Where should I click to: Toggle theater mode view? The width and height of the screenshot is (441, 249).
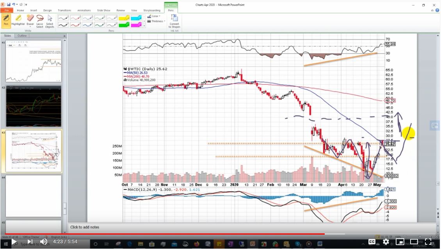click(414, 242)
